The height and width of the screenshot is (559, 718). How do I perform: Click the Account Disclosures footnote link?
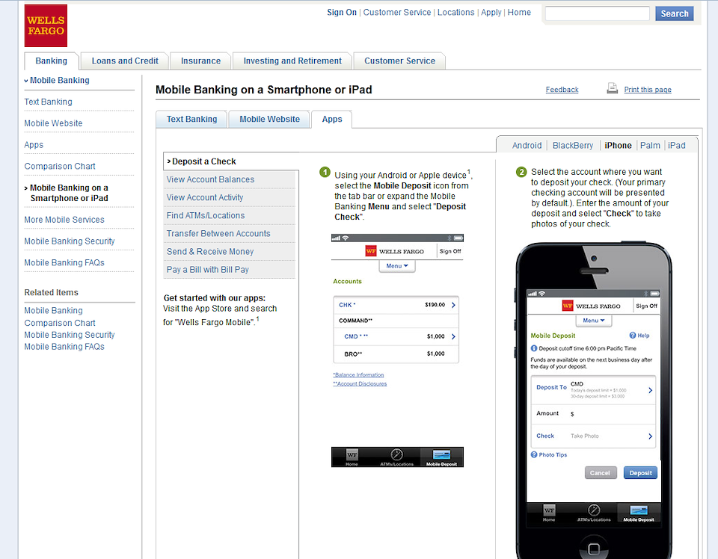pyautogui.click(x=360, y=384)
